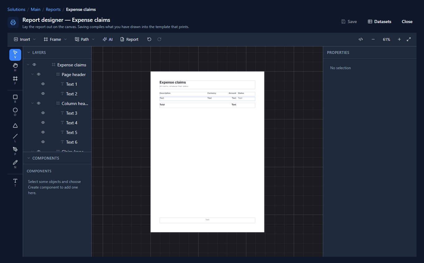Viewport: 424px width, 263px height.
Task: Select the Pencil tool
Action: [15, 164]
